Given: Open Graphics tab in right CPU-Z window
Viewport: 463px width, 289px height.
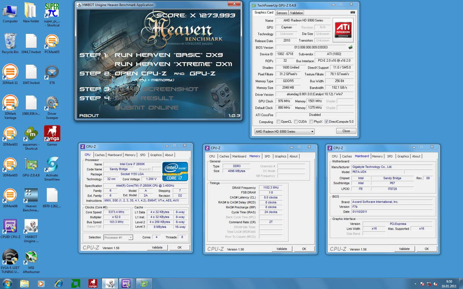Looking at the screenshot, I should coord(403,156).
